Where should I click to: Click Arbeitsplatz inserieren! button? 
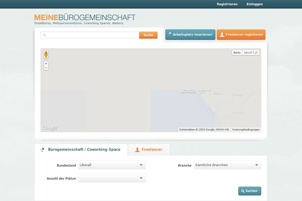(190, 35)
